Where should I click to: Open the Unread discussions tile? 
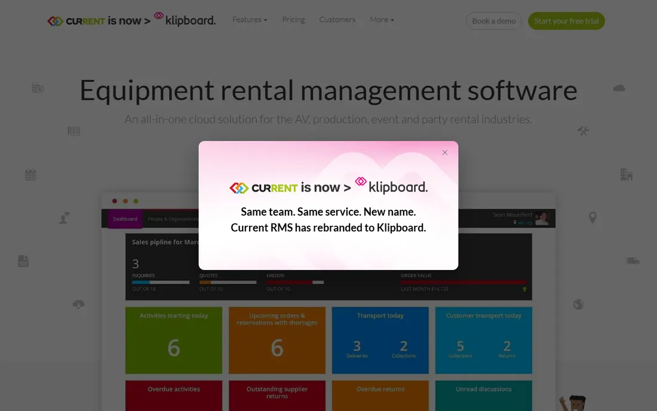tap(484, 395)
